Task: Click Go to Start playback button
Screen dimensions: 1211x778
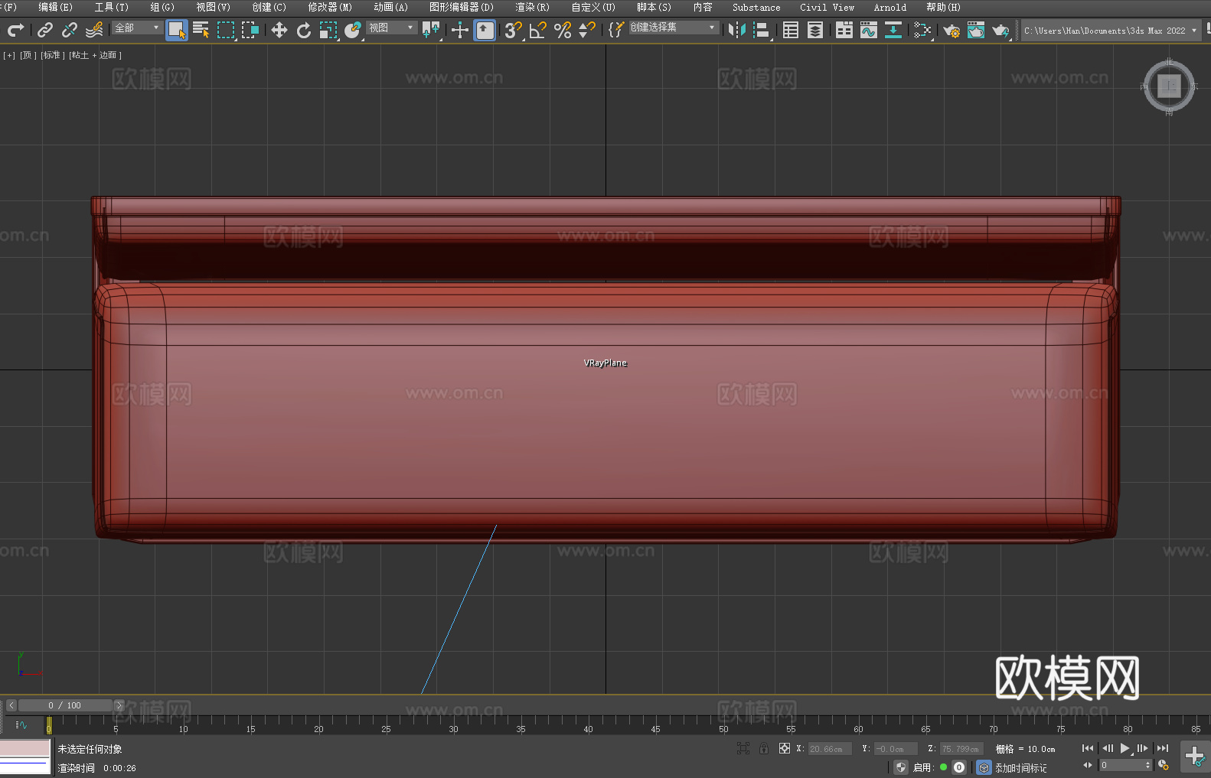Action: pyautogui.click(x=1087, y=748)
